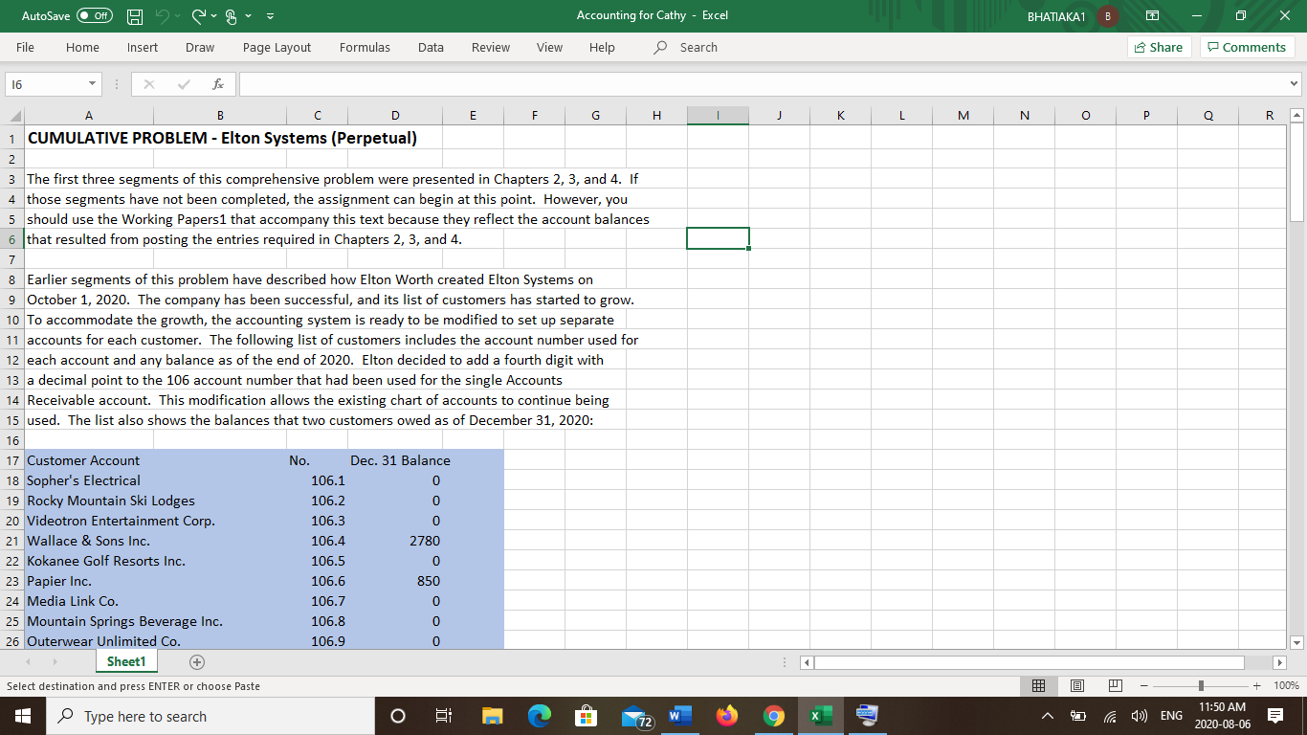Click the Select All corner triangle
The width and height of the screenshot is (1307, 735).
(13, 115)
